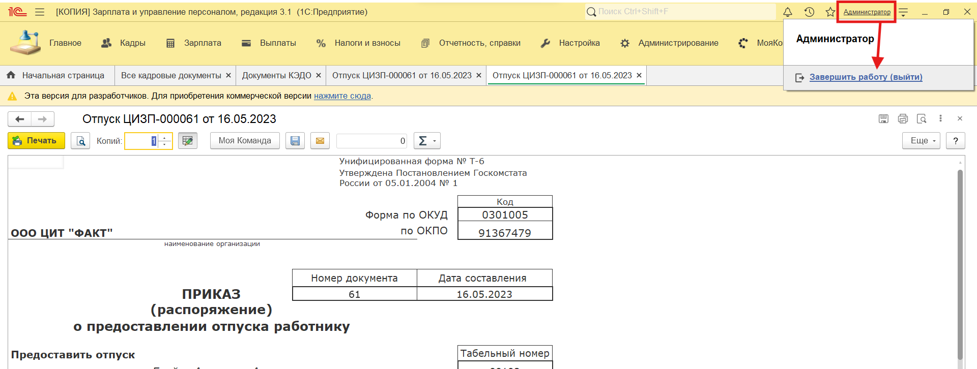Click the Поиск search field
977x369 pixels.
tap(682, 12)
